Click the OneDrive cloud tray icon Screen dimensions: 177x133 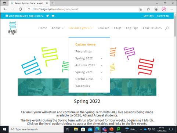[x=145, y=129]
